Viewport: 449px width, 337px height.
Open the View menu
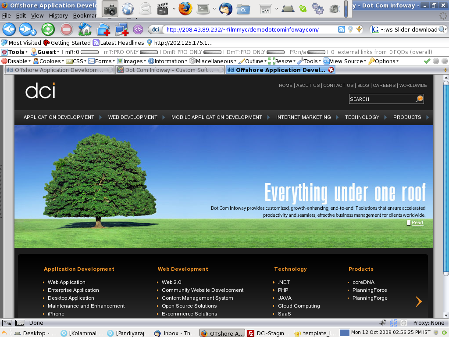pyautogui.click(x=37, y=15)
